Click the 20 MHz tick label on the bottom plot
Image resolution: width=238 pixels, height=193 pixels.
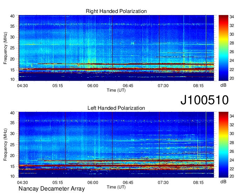pos(12,156)
